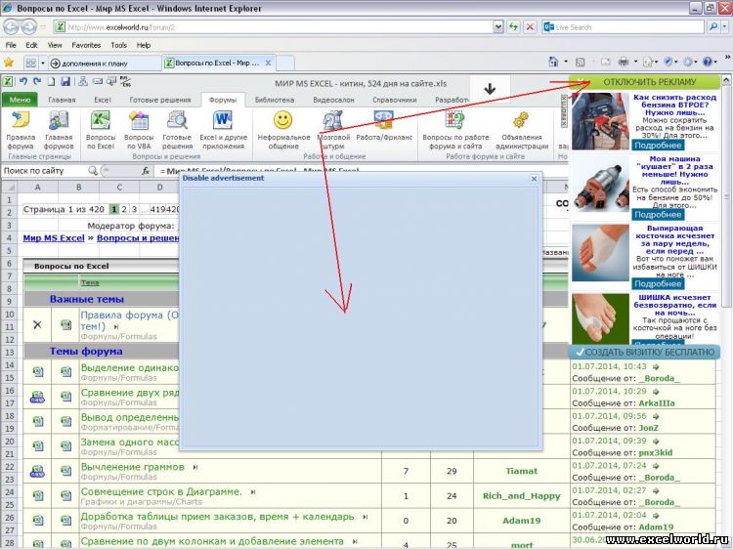This screenshot has height=549, width=733.
Task: Click the site search magnifier icon
Action: (93, 171)
